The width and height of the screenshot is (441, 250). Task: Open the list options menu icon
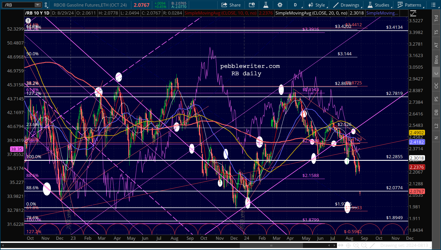point(434,5)
